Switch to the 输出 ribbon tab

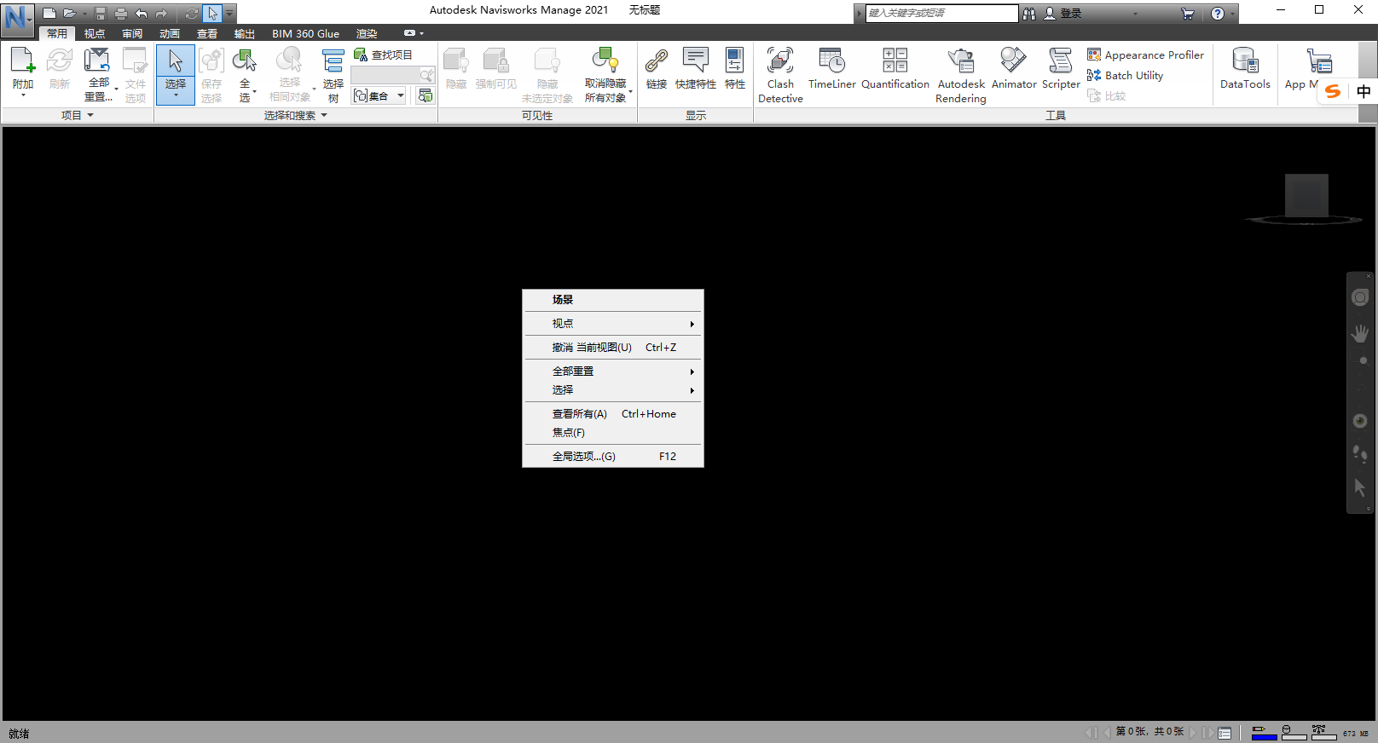(x=245, y=33)
